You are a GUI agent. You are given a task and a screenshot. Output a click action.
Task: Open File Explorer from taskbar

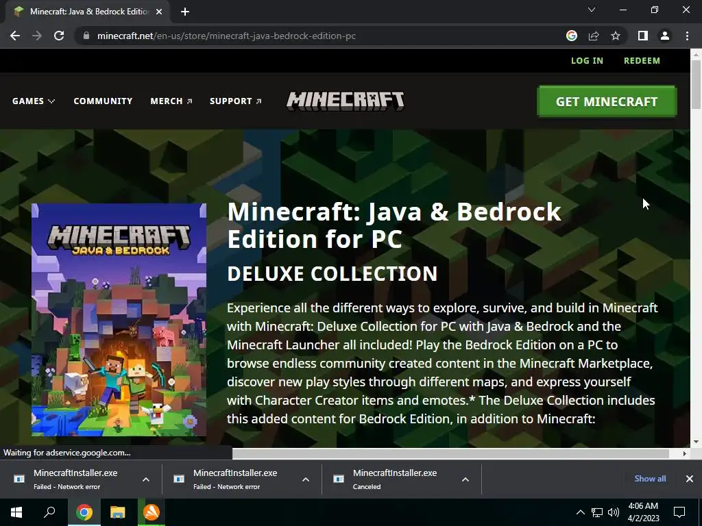tap(118, 512)
